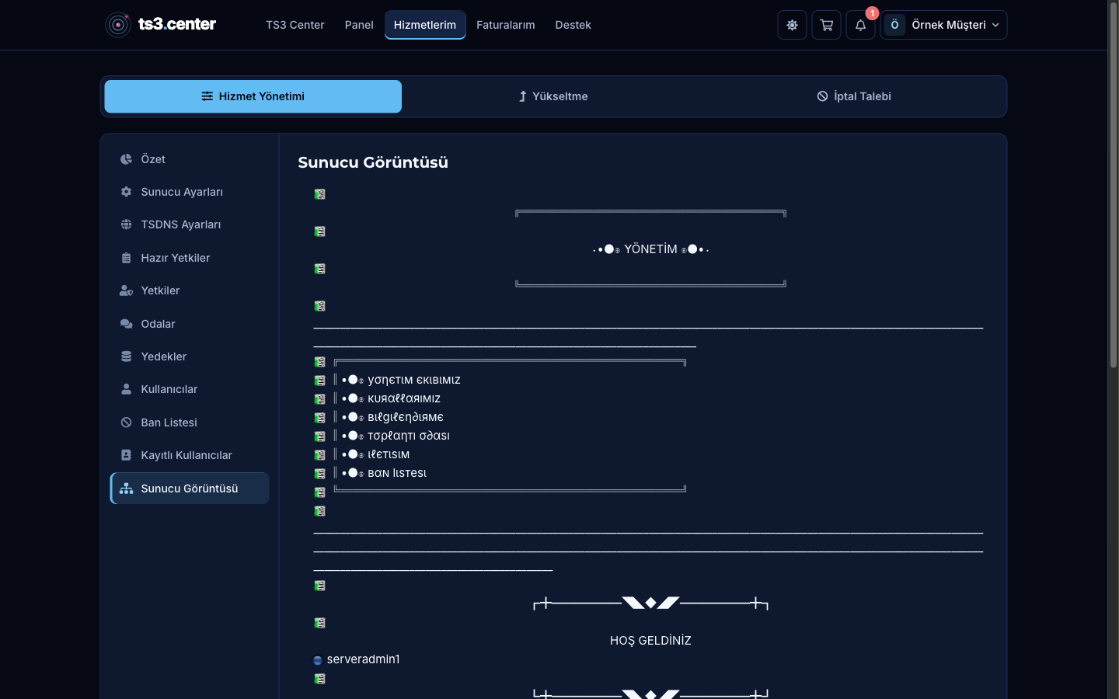Click the Ban Listesi prohibited icon

tap(126, 423)
